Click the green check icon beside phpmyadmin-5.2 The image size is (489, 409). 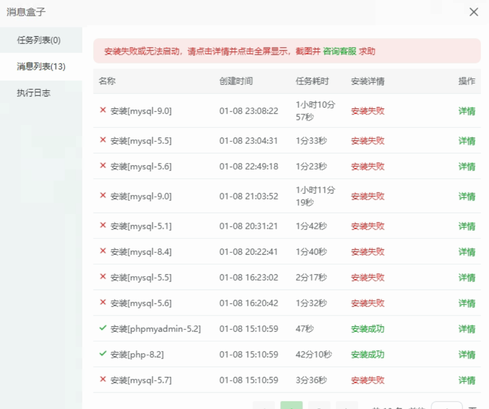pos(103,328)
